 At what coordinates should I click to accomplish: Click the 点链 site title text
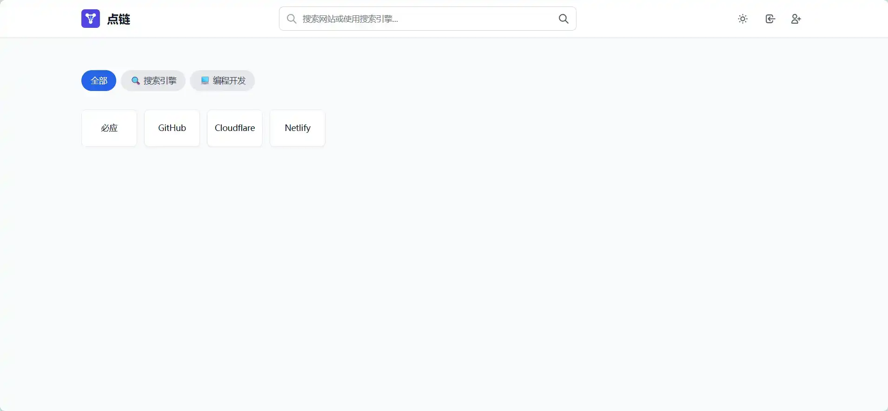(119, 19)
